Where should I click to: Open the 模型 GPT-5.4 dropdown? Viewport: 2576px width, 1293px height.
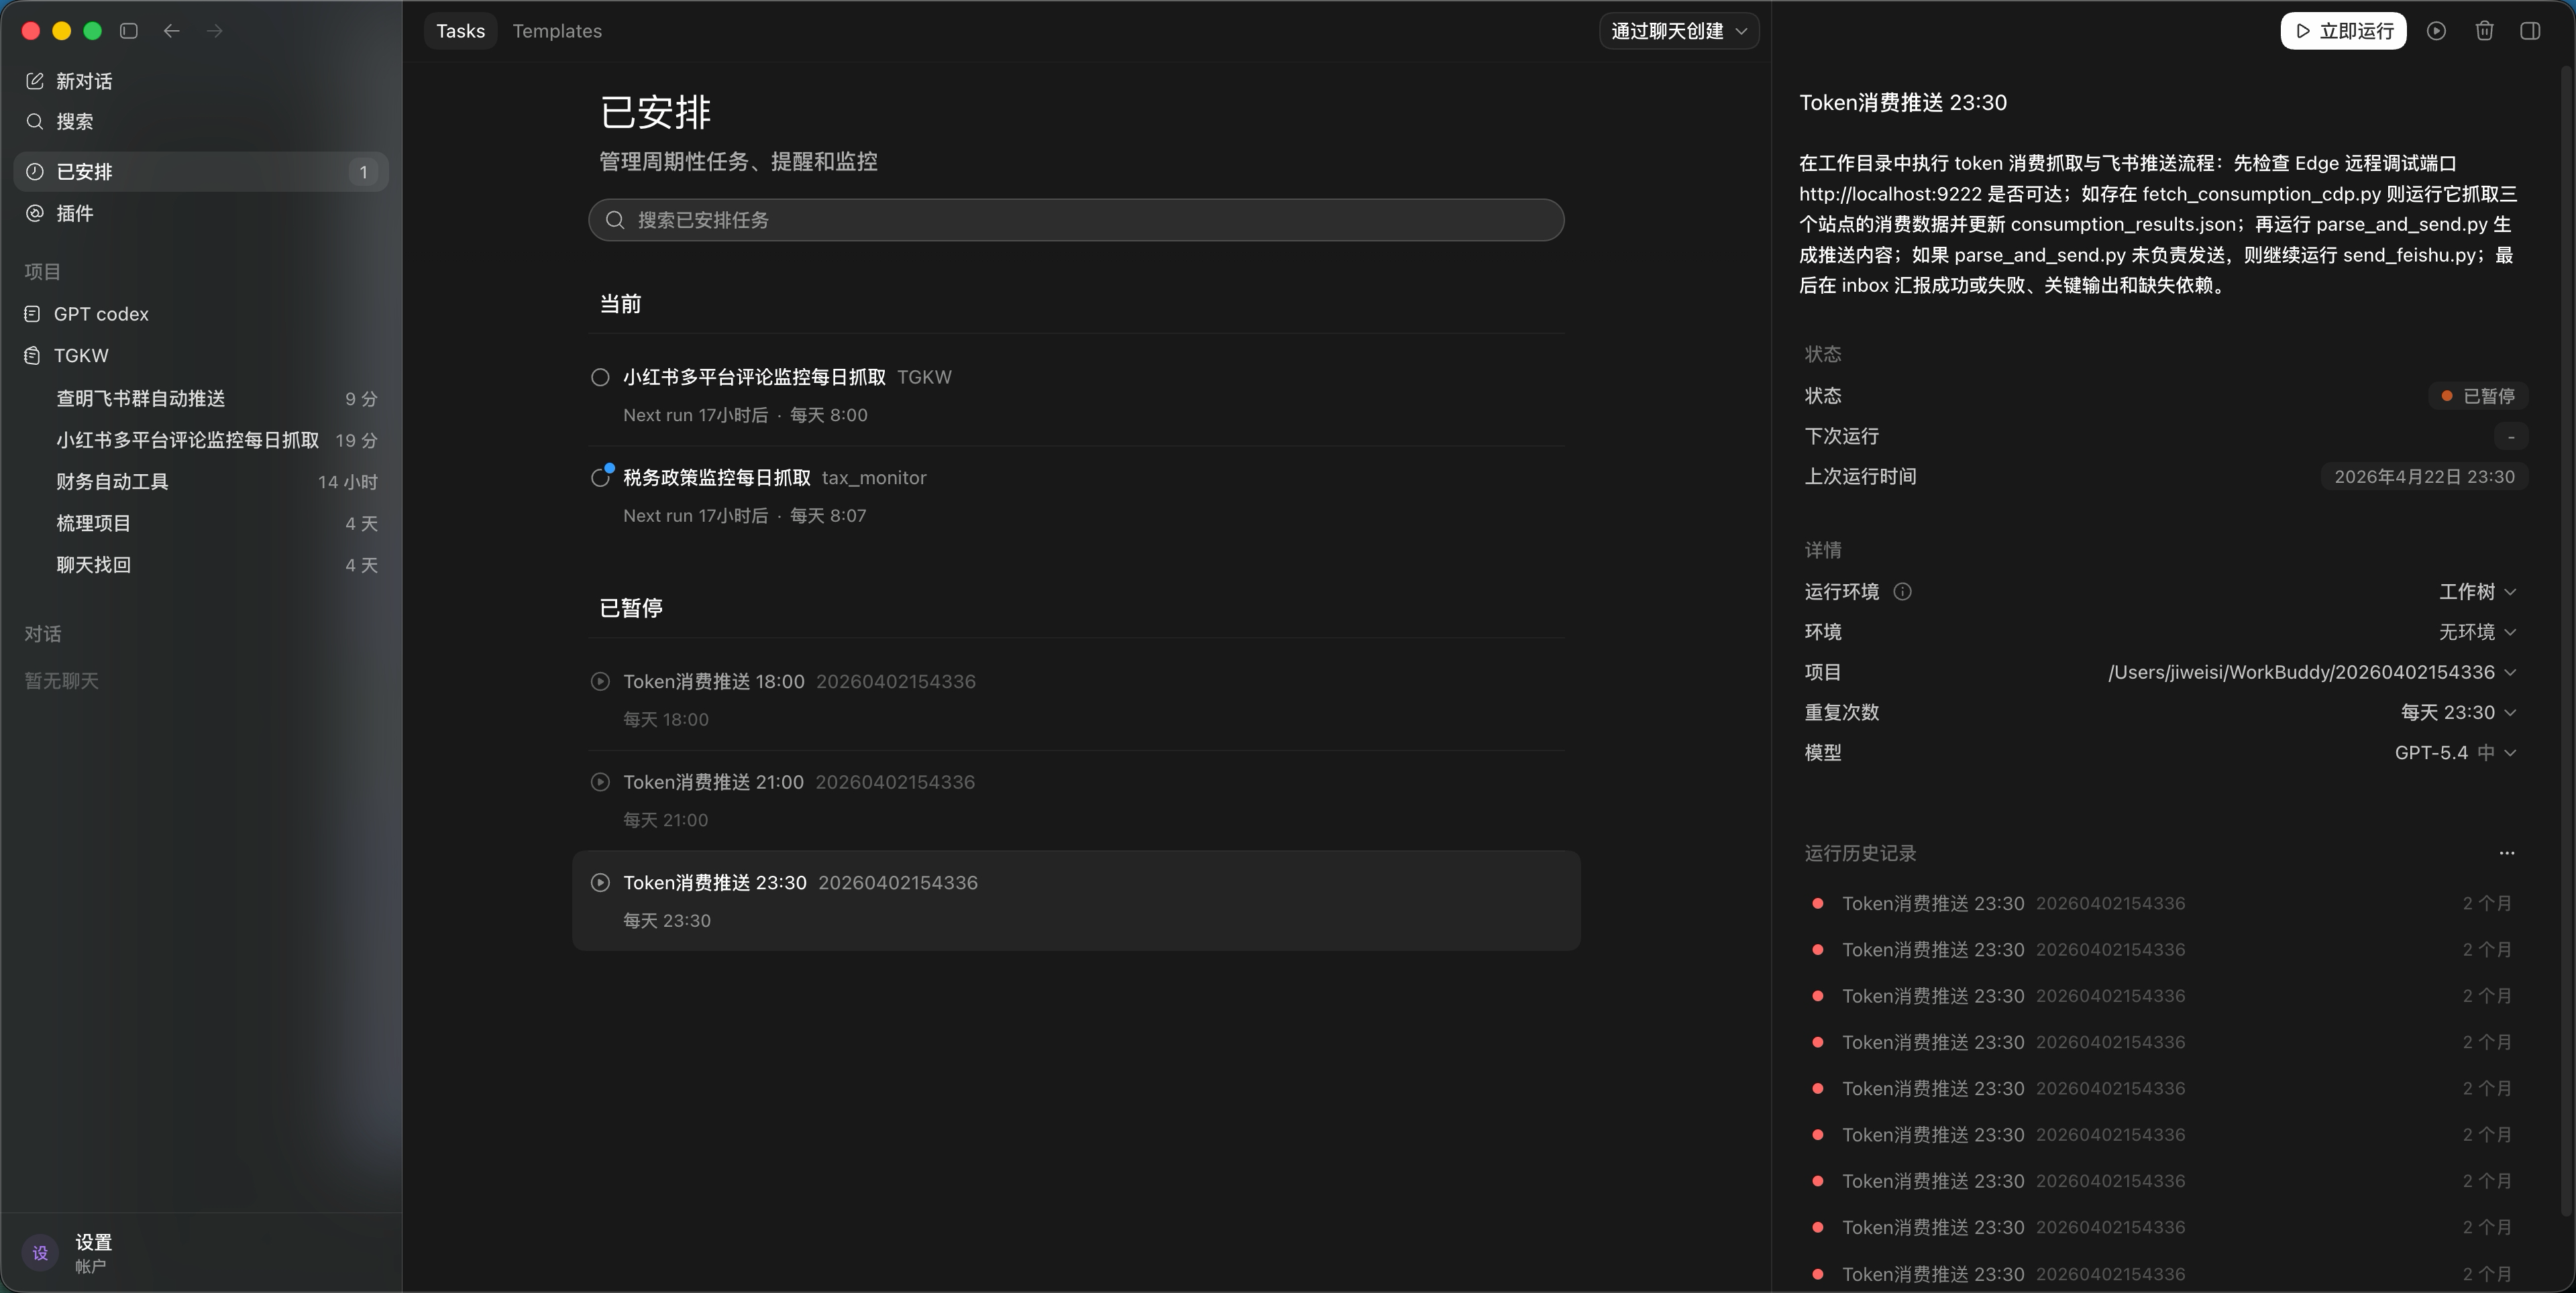[x=2455, y=753]
